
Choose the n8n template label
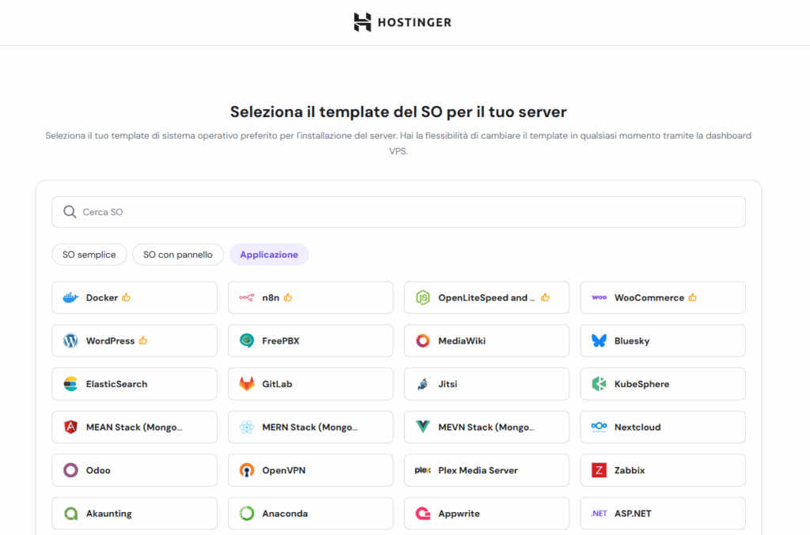point(271,298)
